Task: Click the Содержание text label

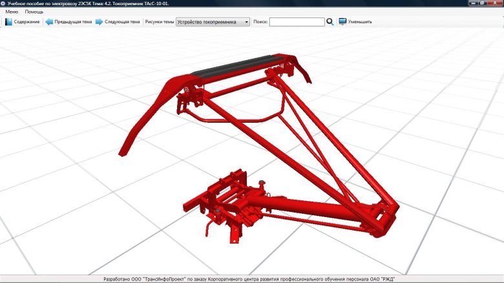Action: pos(27,22)
